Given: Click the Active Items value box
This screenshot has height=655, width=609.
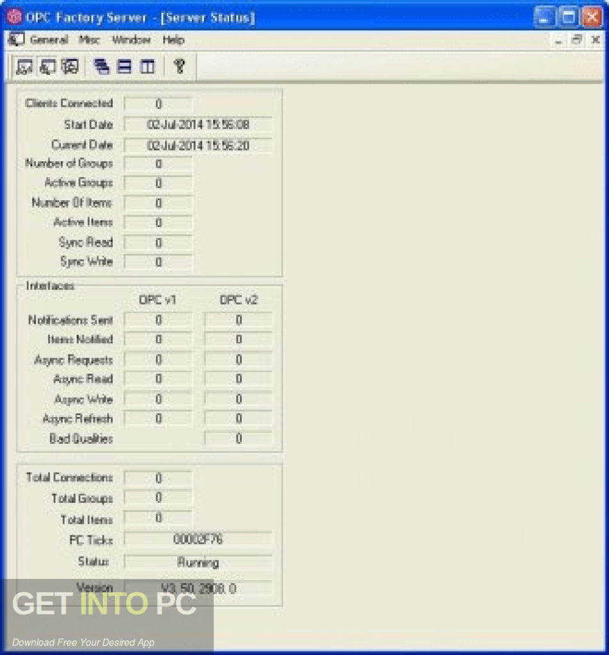Looking at the screenshot, I should [158, 223].
